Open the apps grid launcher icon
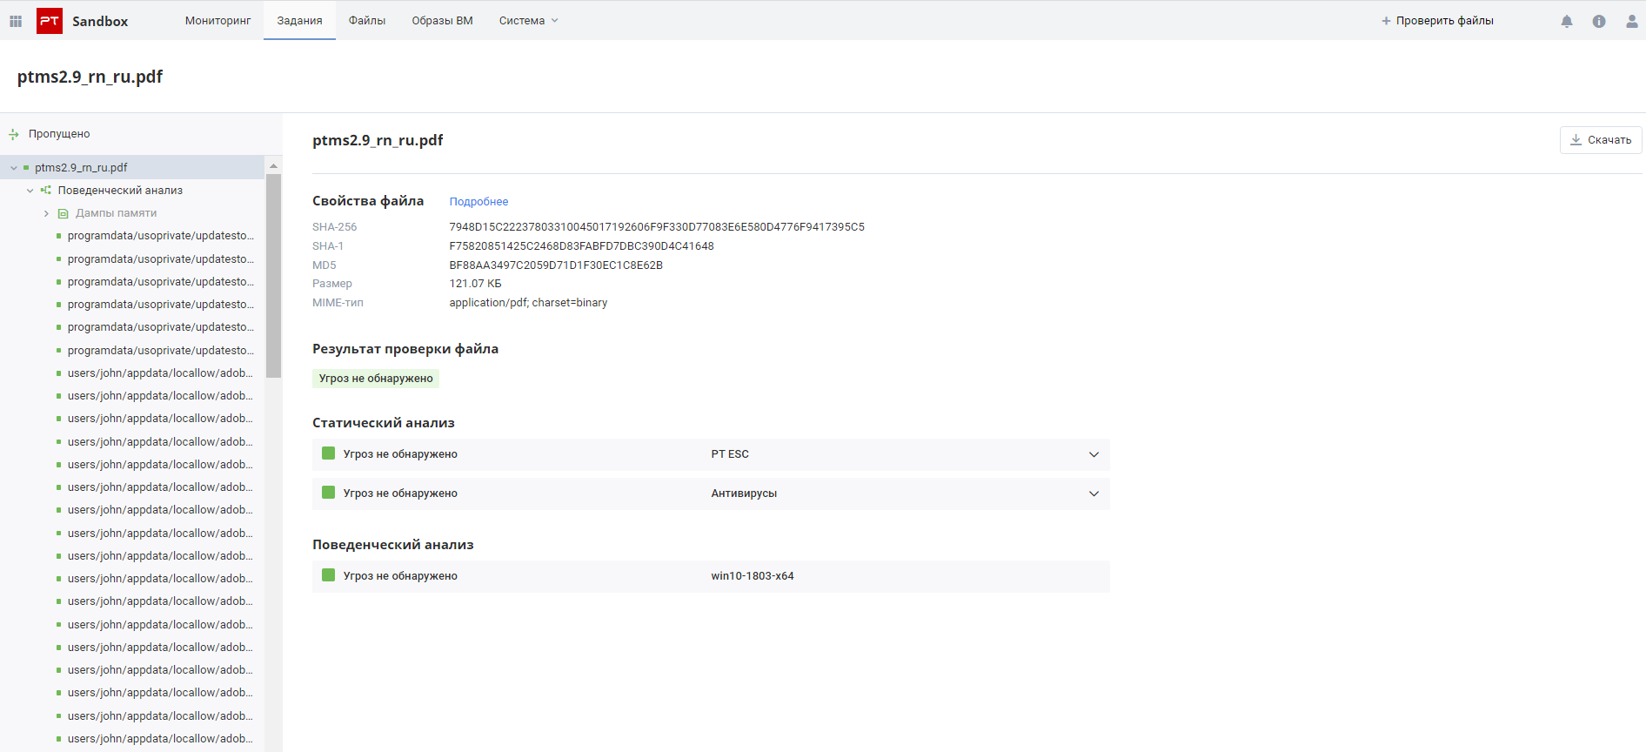The width and height of the screenshot is (1646, 752). tap(16, 21)
